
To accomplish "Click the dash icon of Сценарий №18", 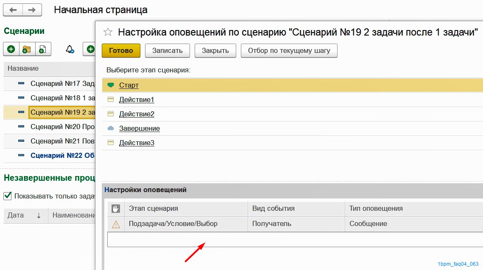I will [21, 98].
